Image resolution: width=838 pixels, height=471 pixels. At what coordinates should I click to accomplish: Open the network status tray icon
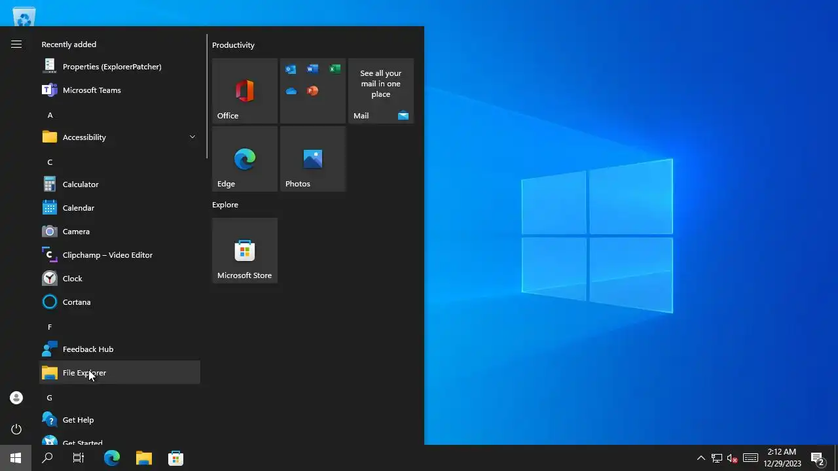[717, 458]
